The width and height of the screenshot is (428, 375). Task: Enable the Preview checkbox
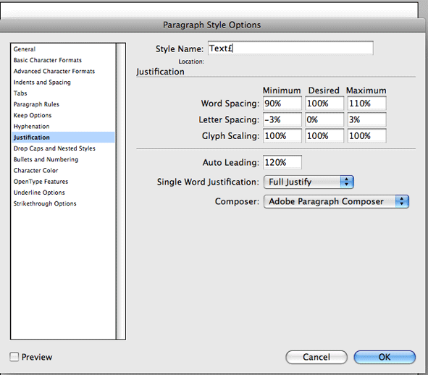click(x=14, y=357)
